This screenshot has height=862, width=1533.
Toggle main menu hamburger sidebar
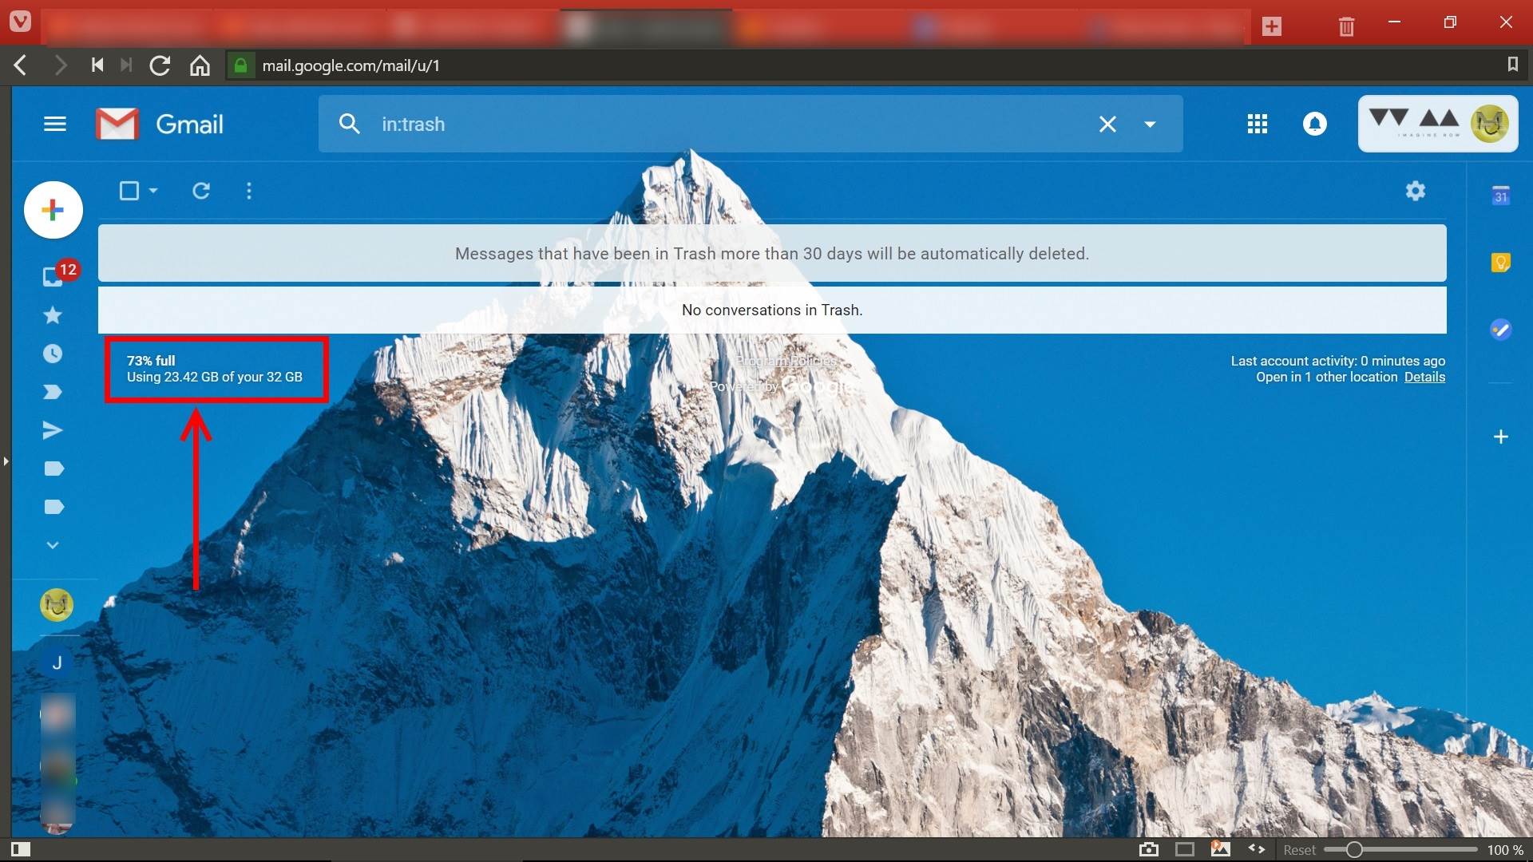[54, 124]
